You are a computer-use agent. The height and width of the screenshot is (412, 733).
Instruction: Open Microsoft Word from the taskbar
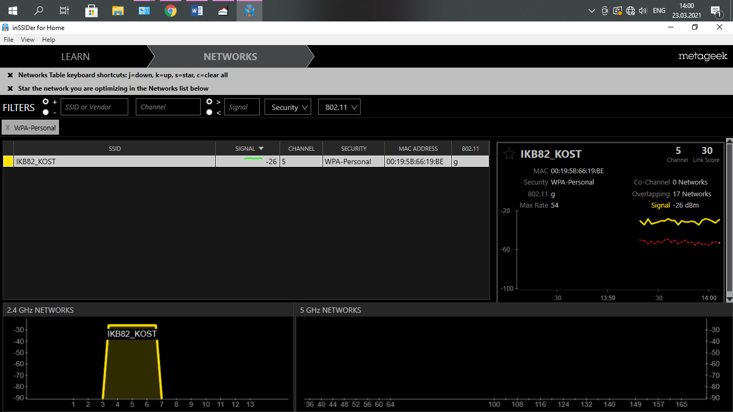pyautogui.click(x=197, y=11)
